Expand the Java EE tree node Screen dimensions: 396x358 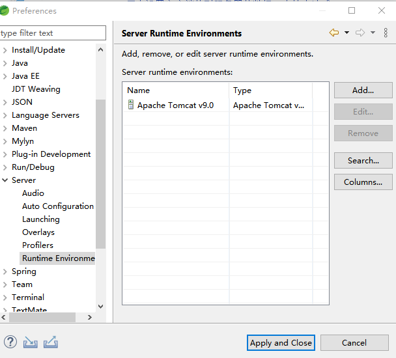point(5,76)
